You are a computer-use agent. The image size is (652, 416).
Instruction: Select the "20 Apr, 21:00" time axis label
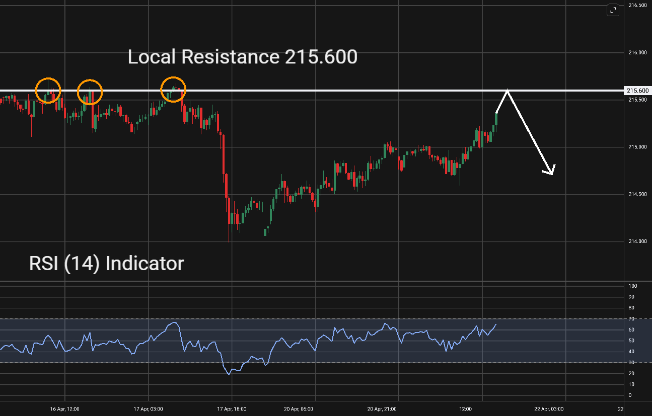pyautogui.click(x=382, y=409)
